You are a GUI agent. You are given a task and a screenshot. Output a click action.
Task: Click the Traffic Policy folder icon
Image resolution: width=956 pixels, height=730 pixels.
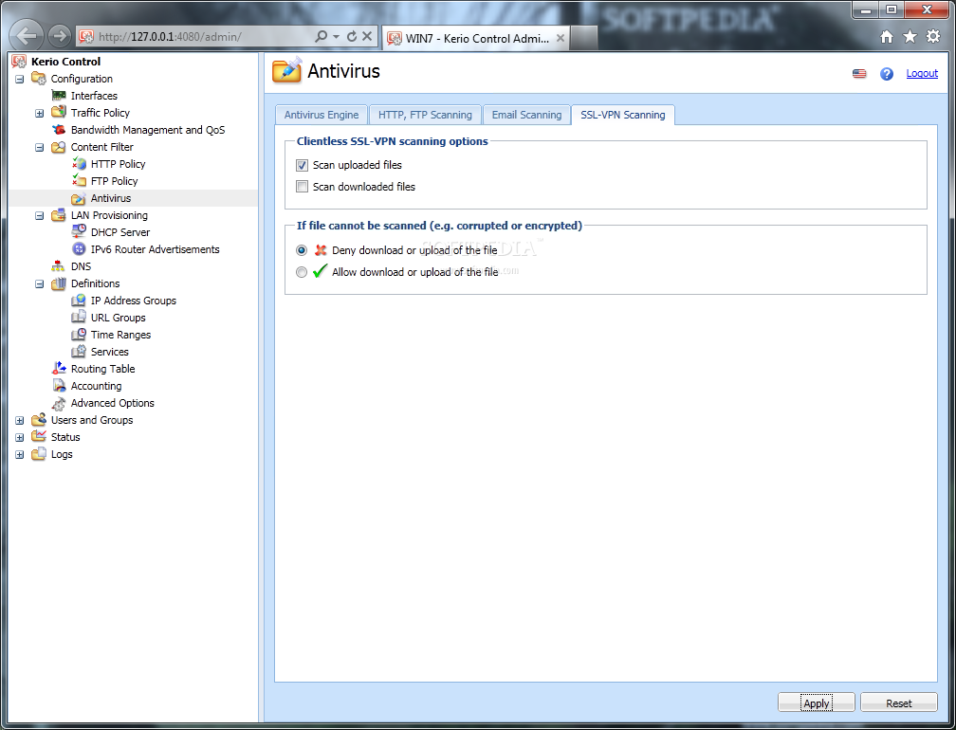click(x=59, y=113)
